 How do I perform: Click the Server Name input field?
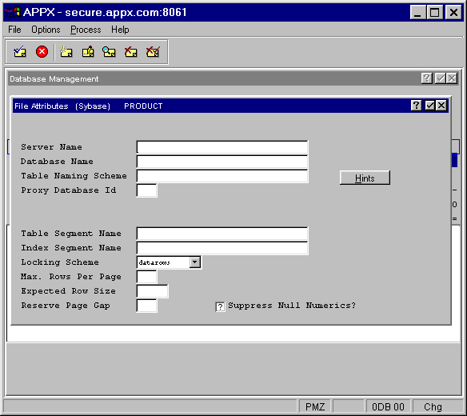coord(222,147)
